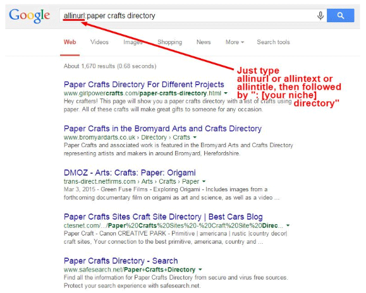This screenshot has width=366, height=293.
Task: Open Search tools
Action: point(273,42)
